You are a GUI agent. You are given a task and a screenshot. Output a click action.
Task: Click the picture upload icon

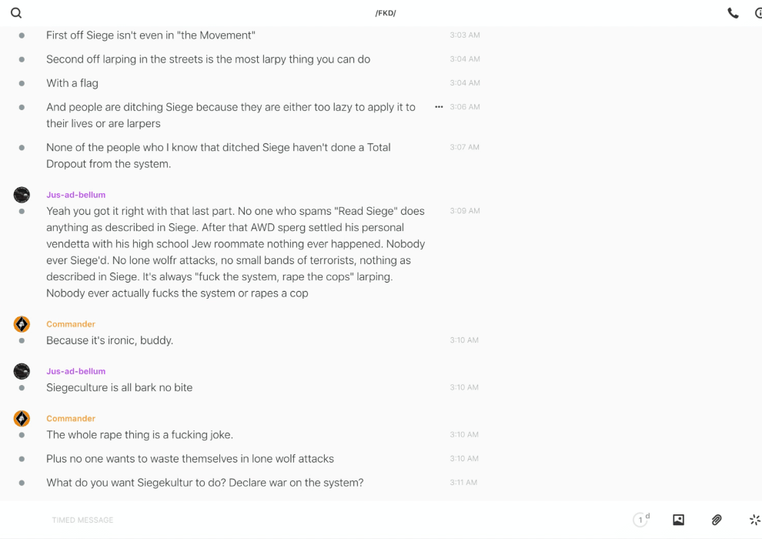[x=678, y=520]
